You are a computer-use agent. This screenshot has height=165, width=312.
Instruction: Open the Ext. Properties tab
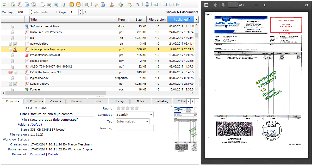tap(34, 101)
